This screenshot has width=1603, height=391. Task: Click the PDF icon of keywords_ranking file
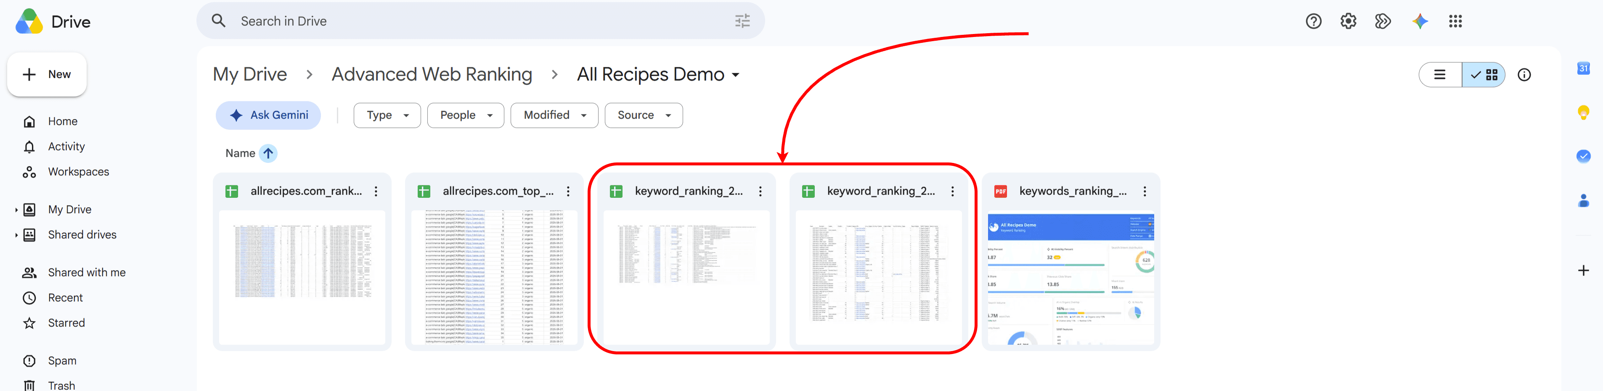click(x=1000, y=192)
